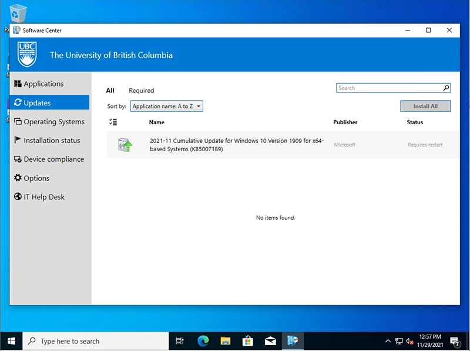Open Operating Systems in sidebar
470x351 pixels.
point(54,122)
